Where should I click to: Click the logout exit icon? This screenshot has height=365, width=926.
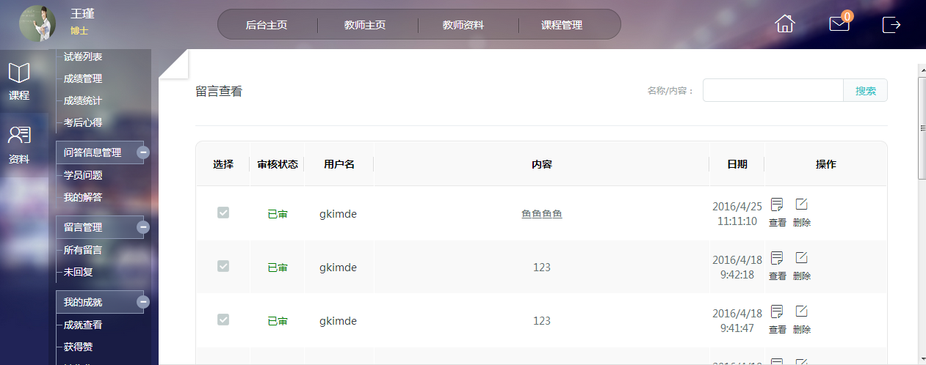tap(891, 24)
